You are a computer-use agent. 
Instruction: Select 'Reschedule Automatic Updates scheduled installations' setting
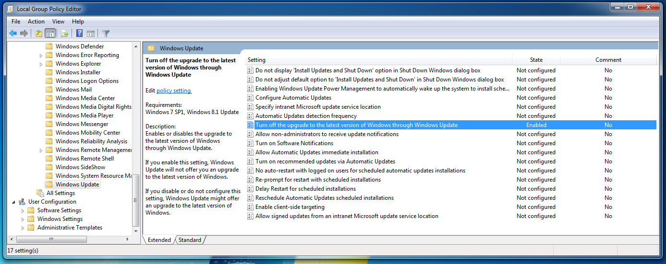tap(325, 198)
